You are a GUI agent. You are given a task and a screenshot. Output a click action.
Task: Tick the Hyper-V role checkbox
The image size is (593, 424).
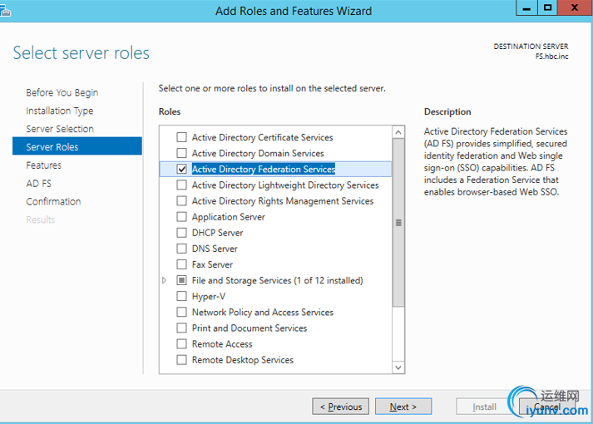pos(181,296)
